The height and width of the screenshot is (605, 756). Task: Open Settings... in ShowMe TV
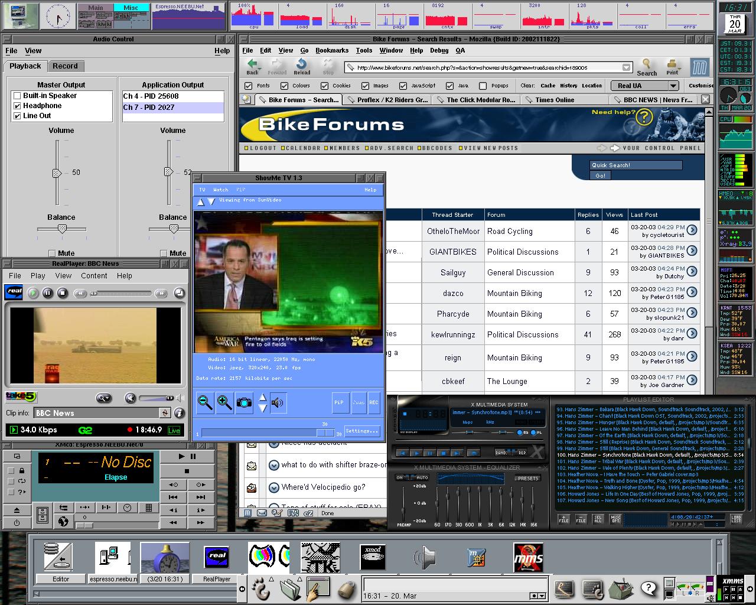pos(361,431)
